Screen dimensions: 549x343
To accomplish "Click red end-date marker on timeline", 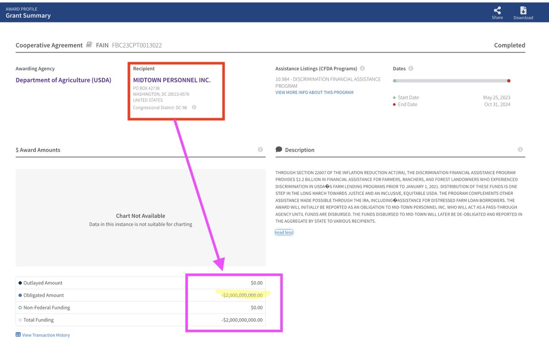I will click(x=509, y=81).
